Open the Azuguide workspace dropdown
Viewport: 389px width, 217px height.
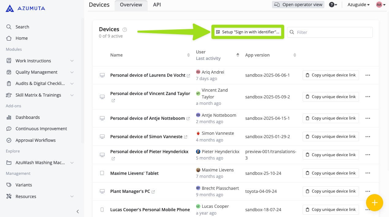358,5
